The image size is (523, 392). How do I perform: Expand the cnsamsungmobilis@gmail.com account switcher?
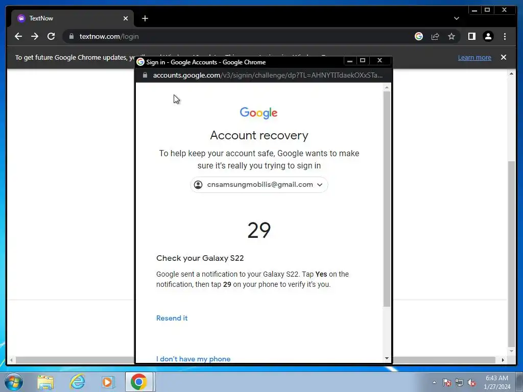[x=259, y=185]
